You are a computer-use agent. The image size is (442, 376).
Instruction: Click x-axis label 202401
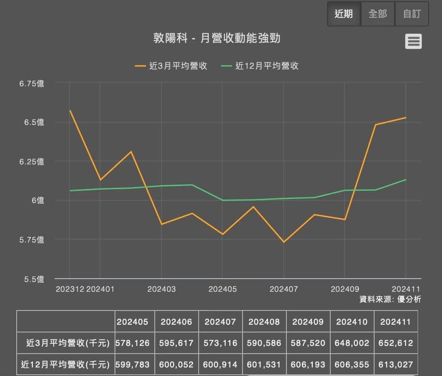[x=100, y=289]
